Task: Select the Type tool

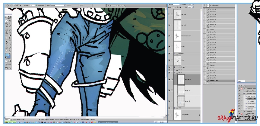Action: pos(10,41)
